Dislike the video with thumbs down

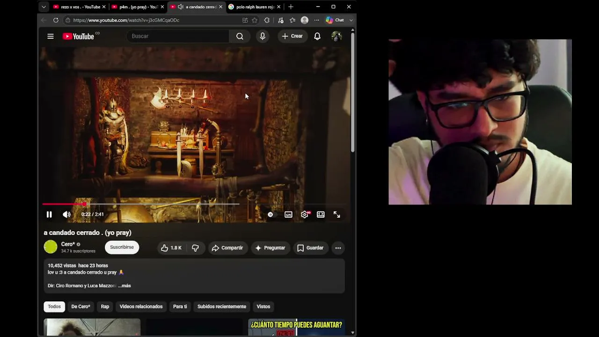(x=196, y=248)
